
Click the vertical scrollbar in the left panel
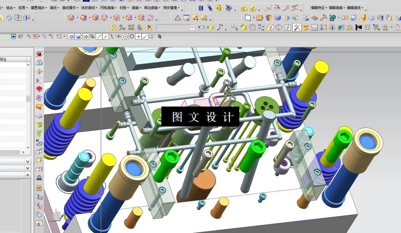28,98
